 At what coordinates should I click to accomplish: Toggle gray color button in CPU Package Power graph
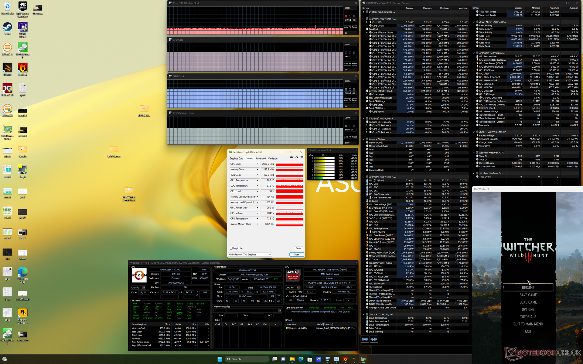pos(346,126)
